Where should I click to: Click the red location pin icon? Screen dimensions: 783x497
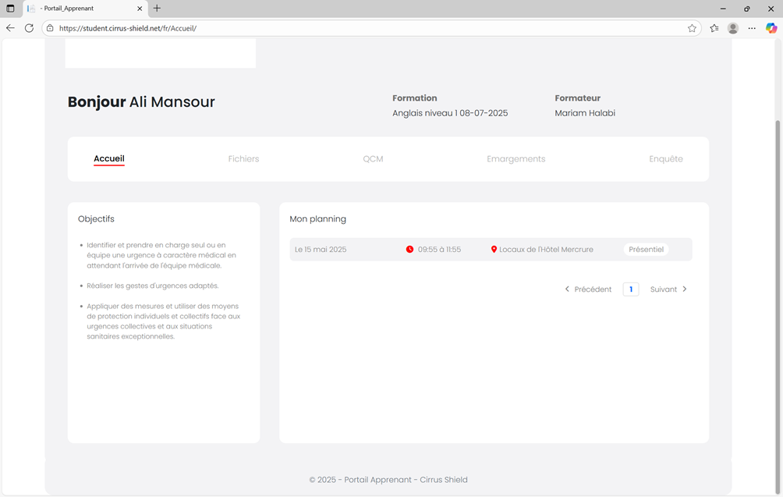[494, 250]
